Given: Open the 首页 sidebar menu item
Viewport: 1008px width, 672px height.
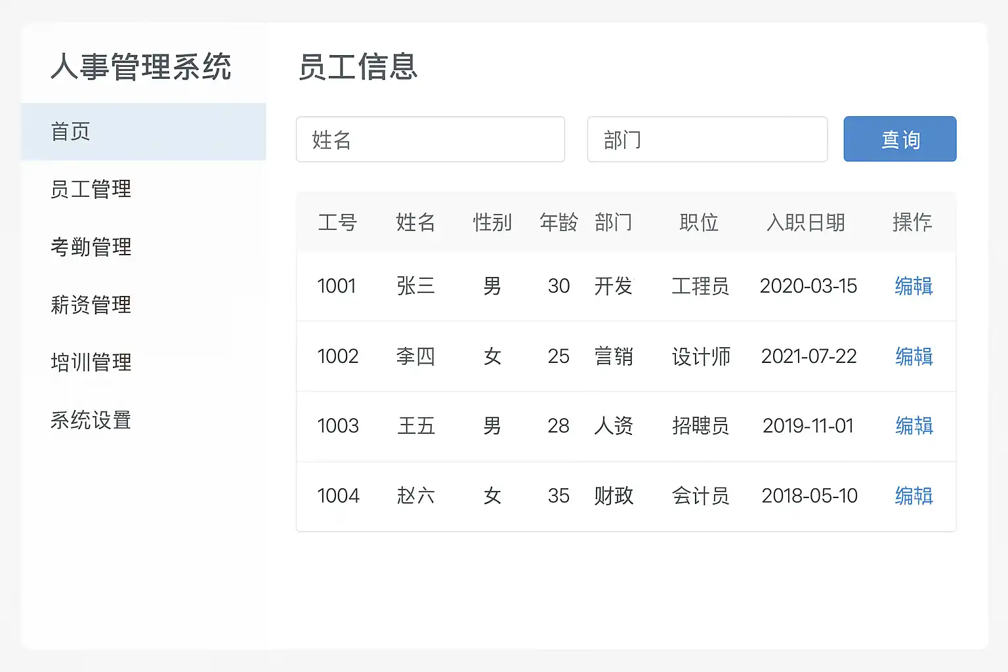Looking at the screenshot, I should tap(144, 131).
